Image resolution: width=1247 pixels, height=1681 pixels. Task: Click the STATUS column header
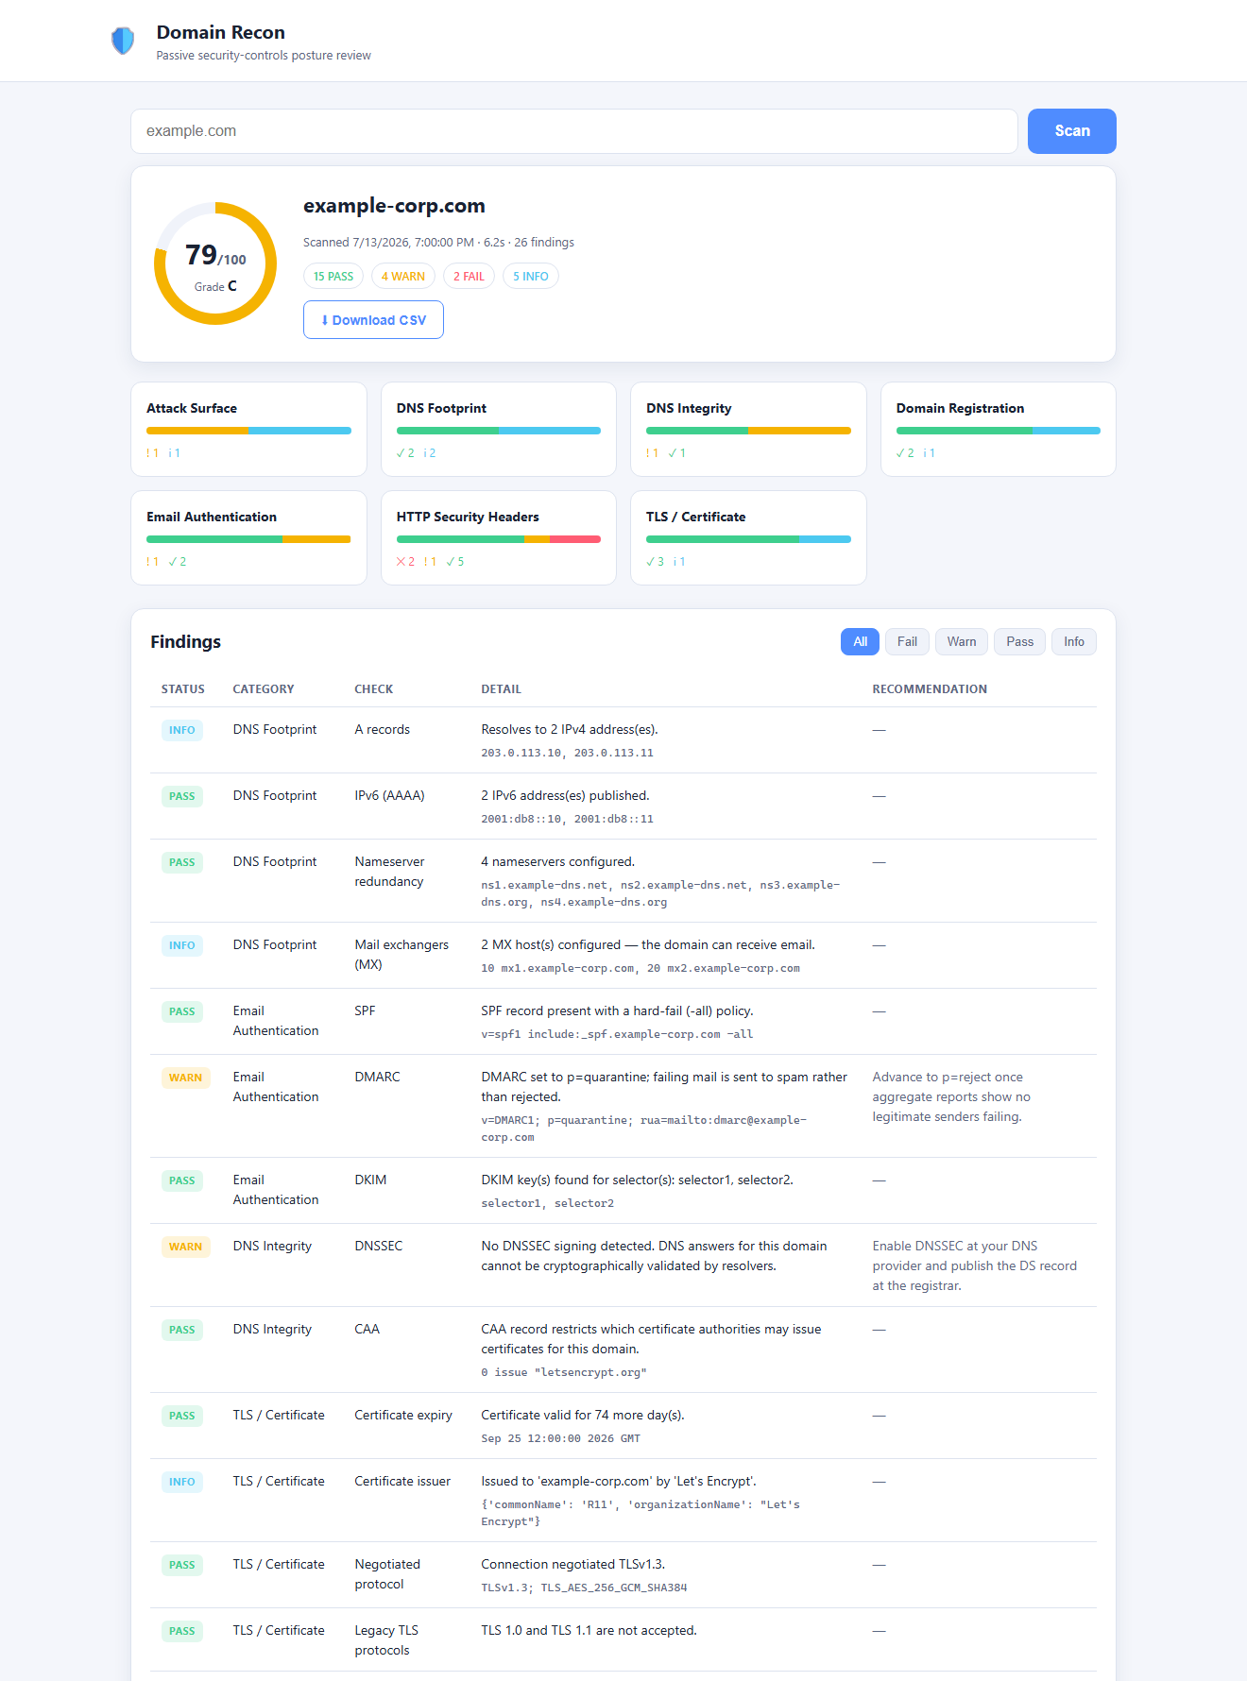183,689
